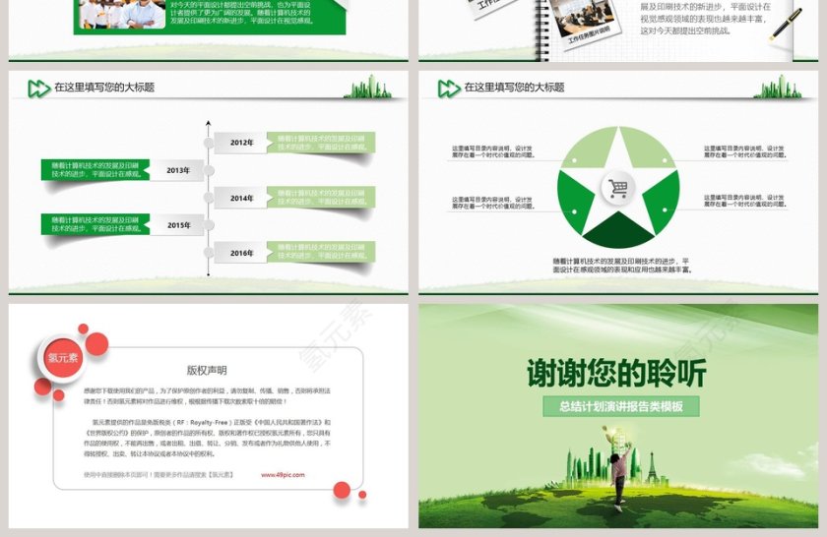Click the 在这里填写您的大标题 title on the star slide
Image resolution: width=827 pixels, height=537 pixels.
pyautogui.click(x=514, y=88)
